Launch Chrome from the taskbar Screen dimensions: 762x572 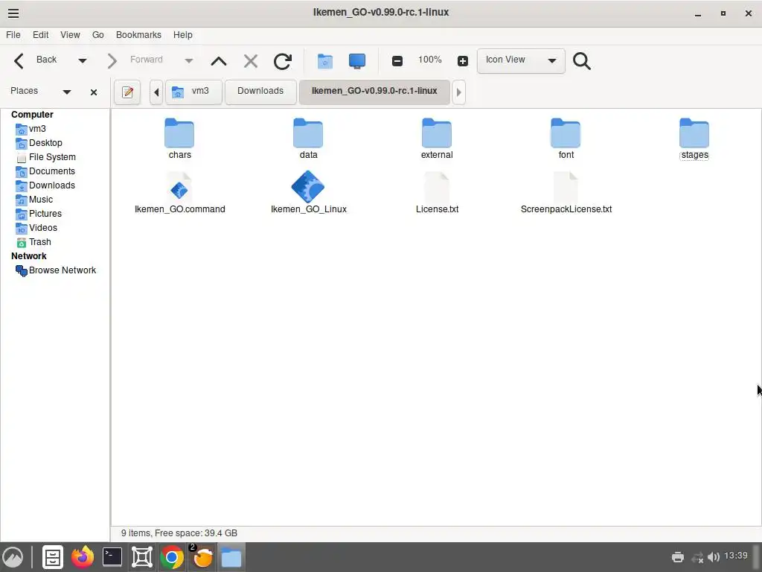click(x=172, y=557)
